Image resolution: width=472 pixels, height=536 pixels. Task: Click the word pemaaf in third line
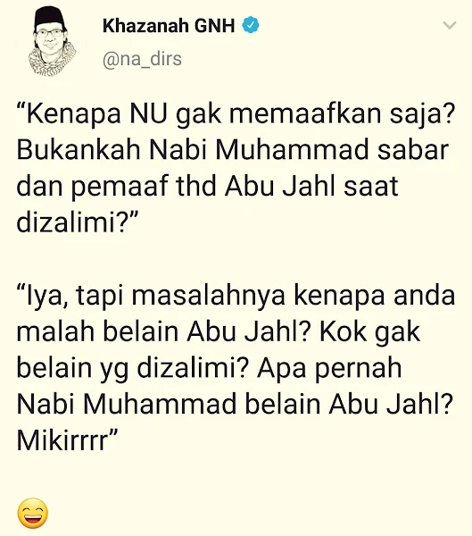[120, 188]
